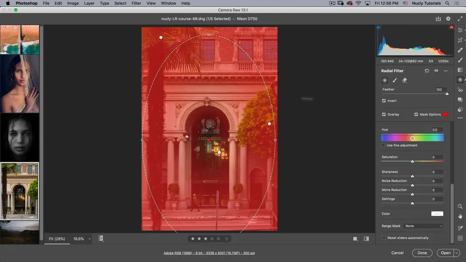
Task: Open Radial Filter more options ellipsis
Action: tap(445, 71)
